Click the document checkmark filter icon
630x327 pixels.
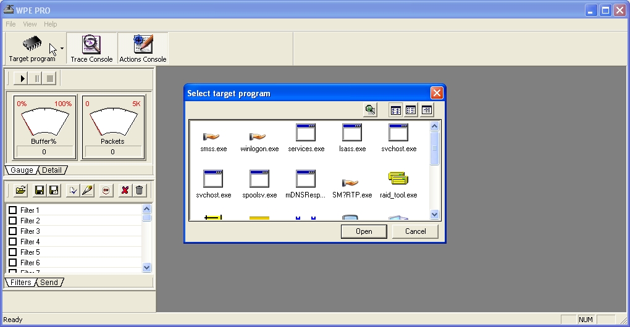coord(73,190)
